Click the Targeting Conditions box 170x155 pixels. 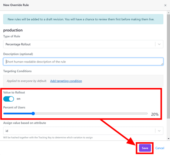pos(83,81)
